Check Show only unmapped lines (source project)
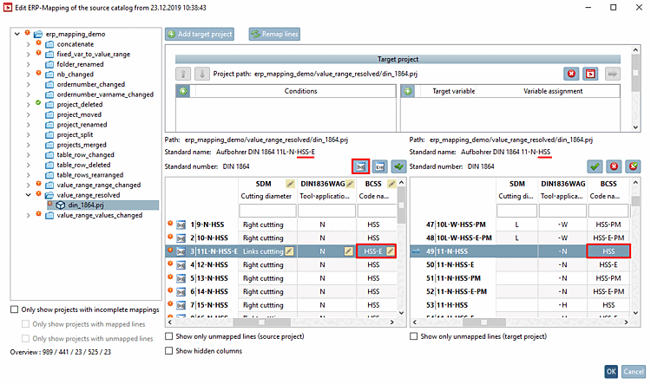651x384 pixels. point(169,336)
